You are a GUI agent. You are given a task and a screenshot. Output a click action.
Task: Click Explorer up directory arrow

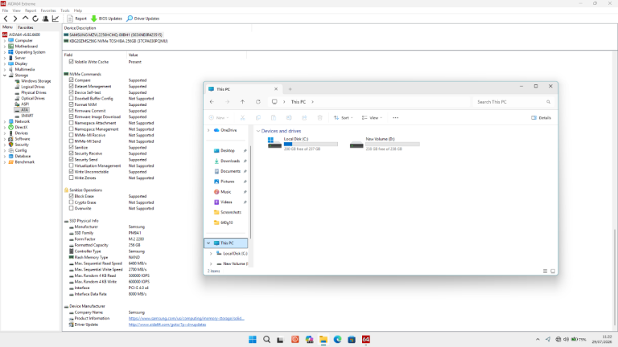[242, 102]
